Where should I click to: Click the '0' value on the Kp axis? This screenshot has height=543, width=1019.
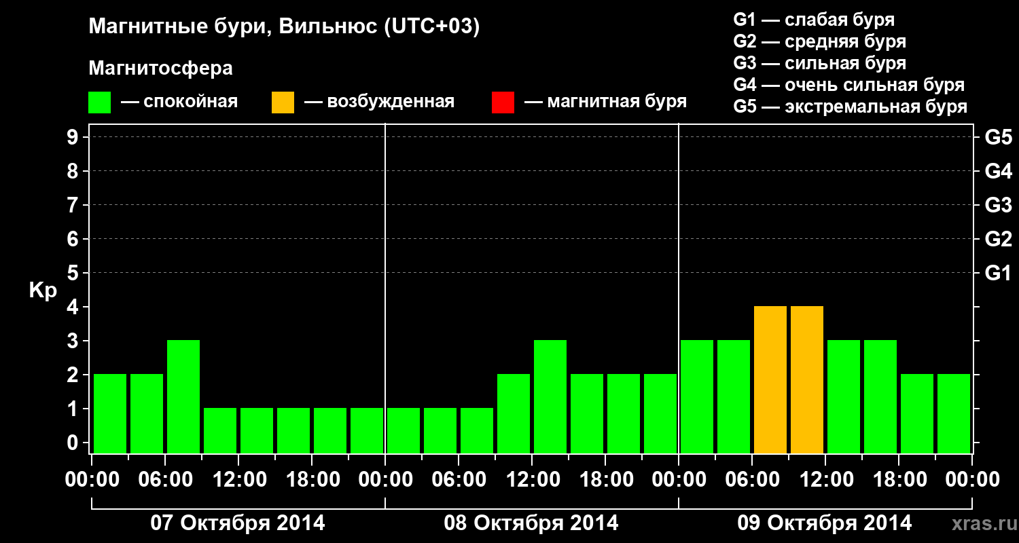coord(74,443)
